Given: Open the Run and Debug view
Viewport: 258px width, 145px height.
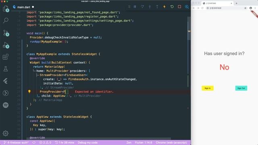Looking at the screenshot, I should click(x=6, y=45).
